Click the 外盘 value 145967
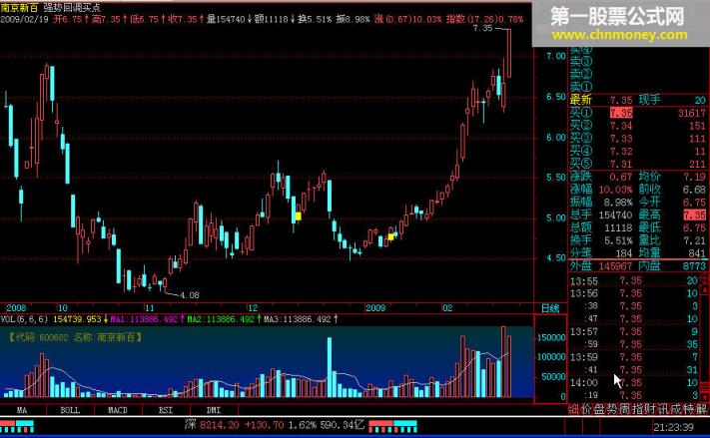This screenshot has height=438, width=710. 616,265
